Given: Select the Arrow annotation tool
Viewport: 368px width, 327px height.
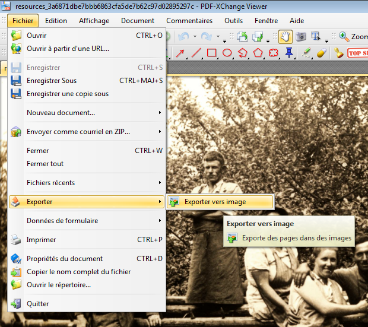Looking at the screenshot, I should 180,53.
